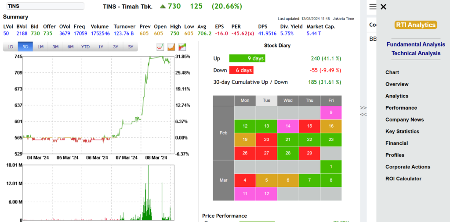Switch chart range to 1M
Image resolution: width=450 pixels, height=222 pixels.
coord(40,47)
